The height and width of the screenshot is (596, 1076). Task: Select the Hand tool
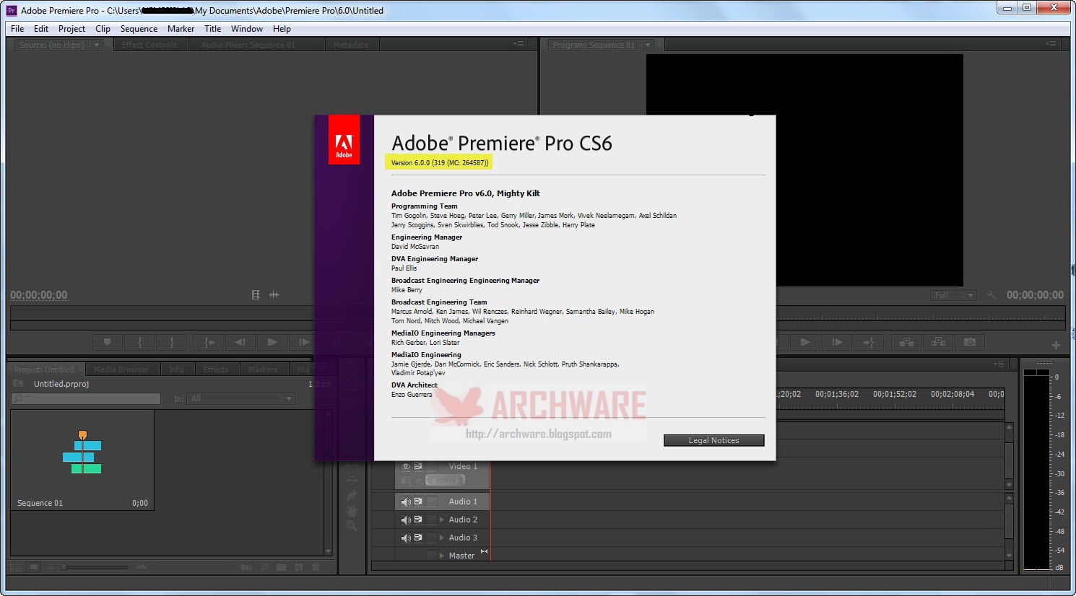coord(352,511)
